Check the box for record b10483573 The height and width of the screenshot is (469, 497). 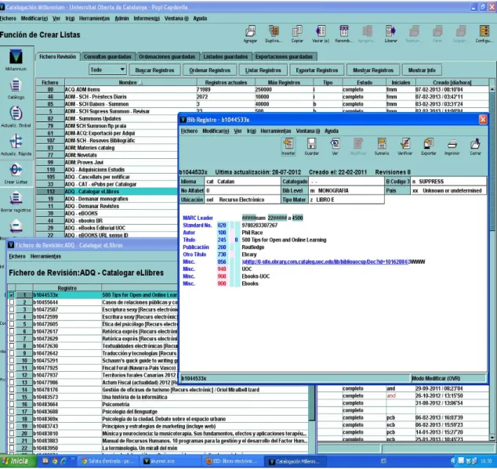point(12,397)
